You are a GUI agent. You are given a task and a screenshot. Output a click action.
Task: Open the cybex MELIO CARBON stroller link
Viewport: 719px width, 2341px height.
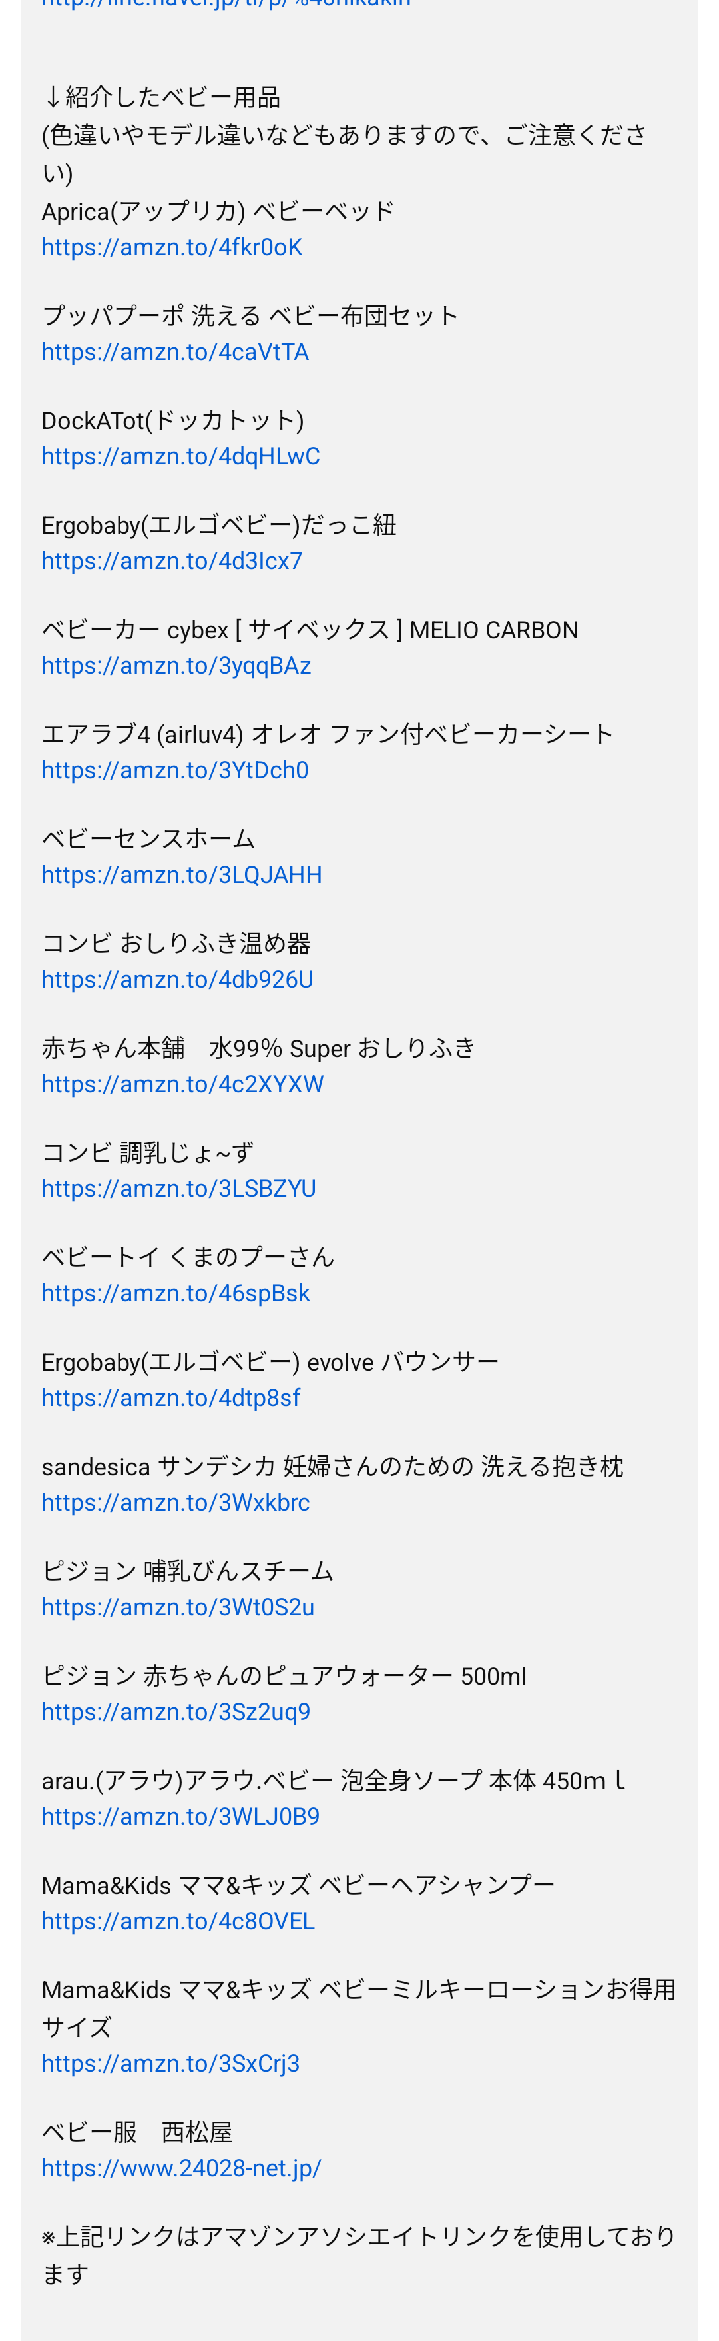[176, 665]
